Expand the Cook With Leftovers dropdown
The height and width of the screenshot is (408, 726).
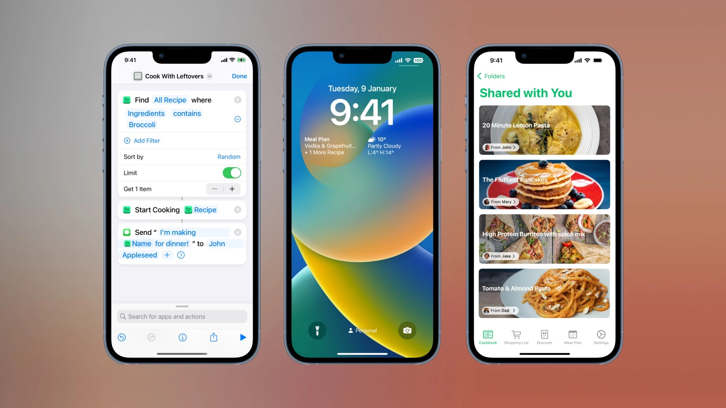click(210, 76)
